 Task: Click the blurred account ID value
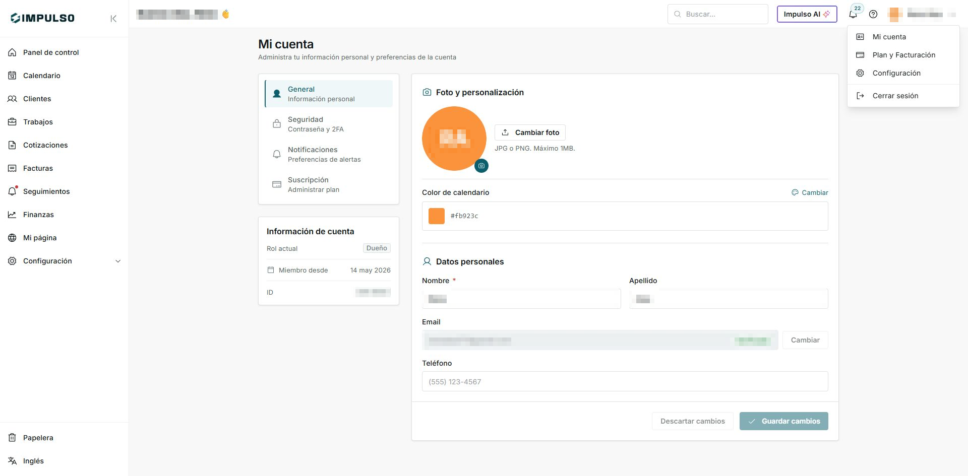pos(373,292)
